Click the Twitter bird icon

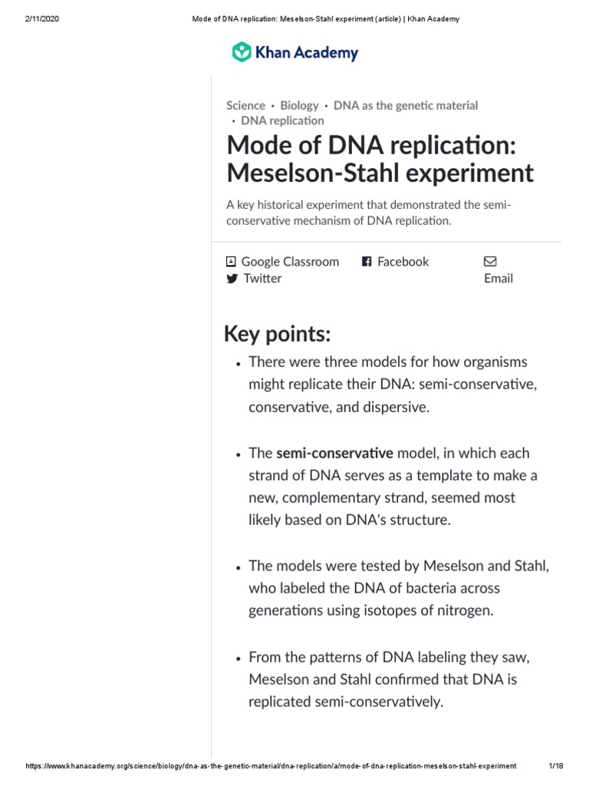(232, 279)
